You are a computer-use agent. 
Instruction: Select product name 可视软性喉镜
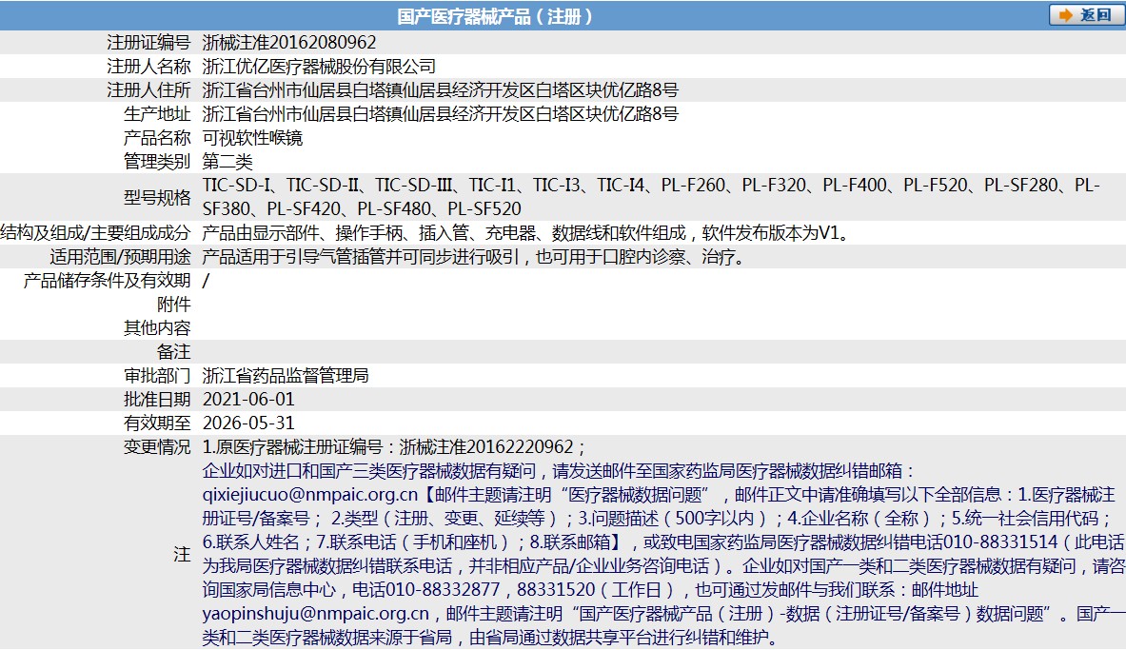pos(253,137)
